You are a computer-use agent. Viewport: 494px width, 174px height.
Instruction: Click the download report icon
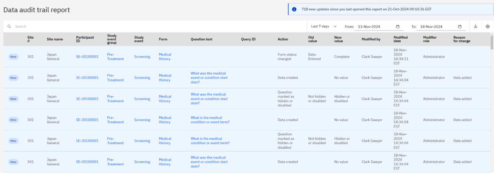475,26
